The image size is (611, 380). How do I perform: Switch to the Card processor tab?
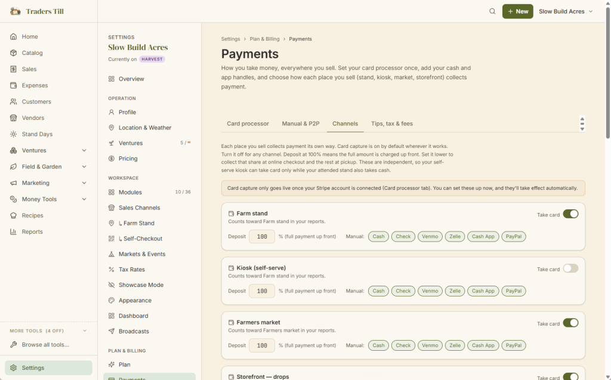248,123
